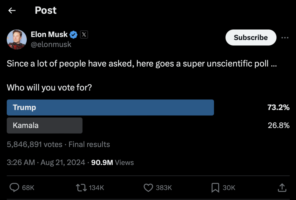Bookmark the post
This screenshot has height=200, width=296.
pos(215,187)
